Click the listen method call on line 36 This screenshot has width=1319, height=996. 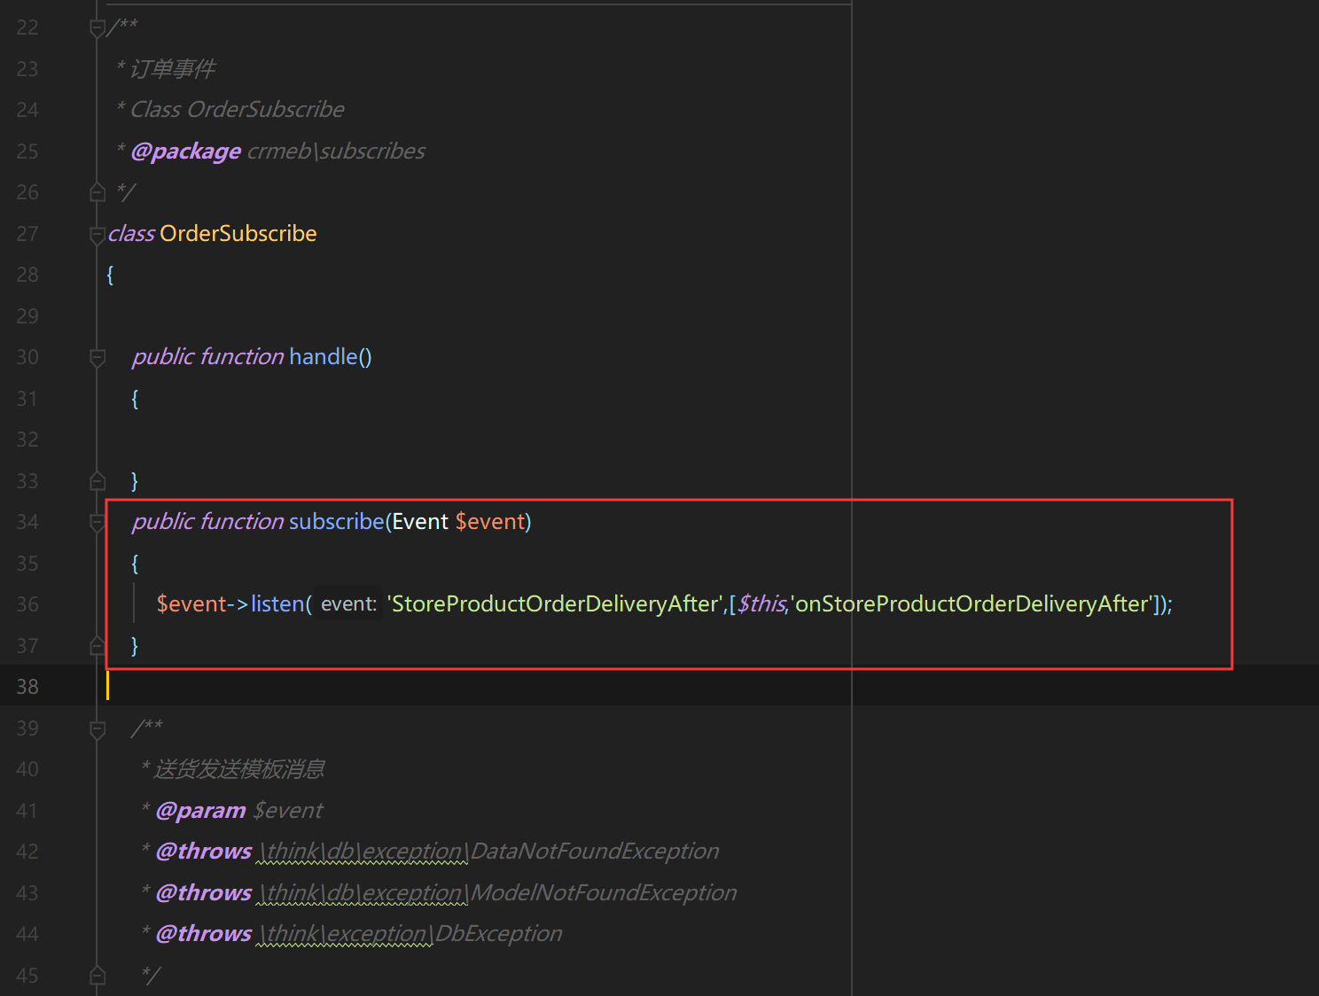pyautogui.click(x=277, y=603)
